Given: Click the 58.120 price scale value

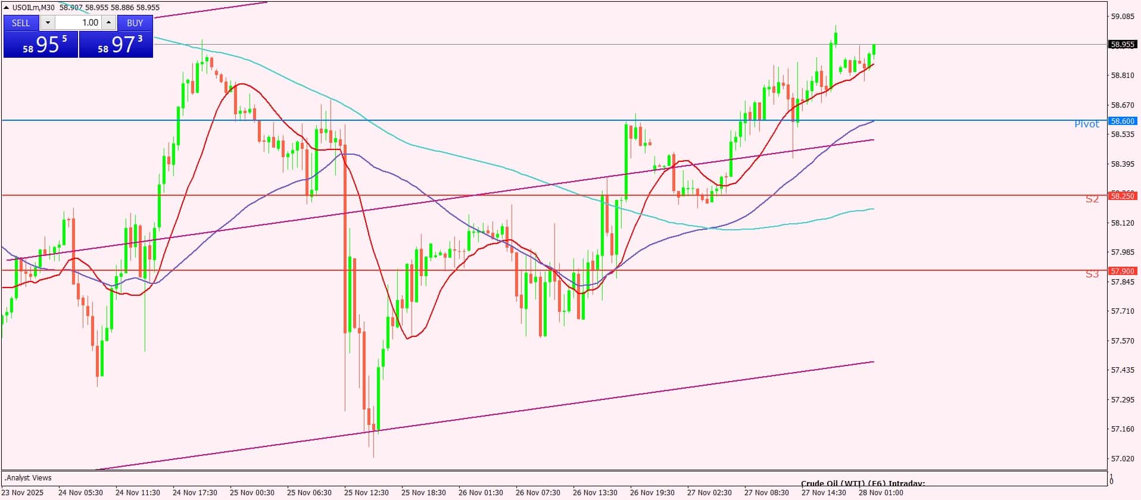Looking at the screenshot, I should pos(1123,223).
